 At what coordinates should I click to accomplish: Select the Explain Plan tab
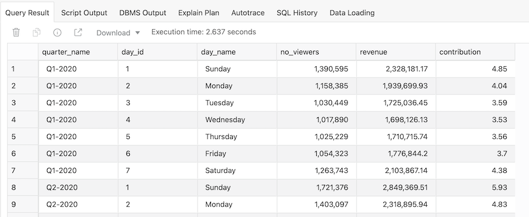click(199, 13)
